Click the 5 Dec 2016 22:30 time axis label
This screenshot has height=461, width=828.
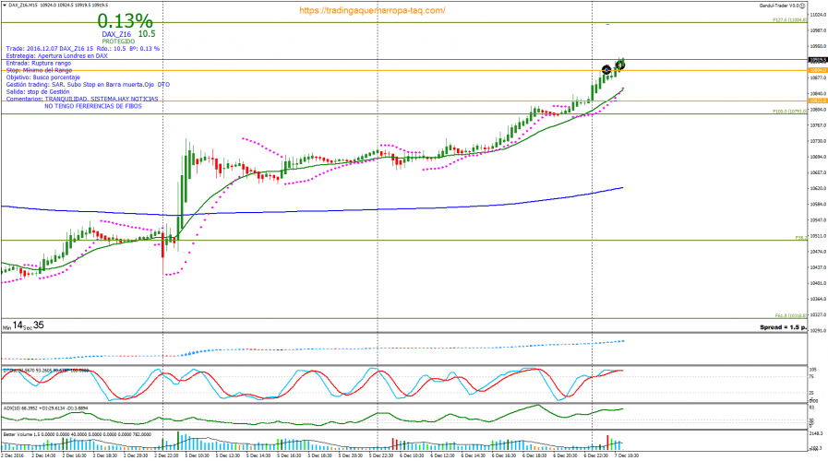(x=383, y=455)
